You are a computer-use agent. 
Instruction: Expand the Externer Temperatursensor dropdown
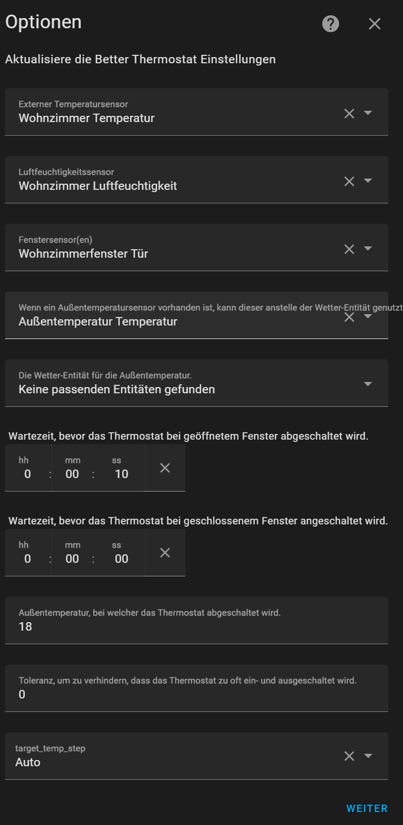pos(368,113)
